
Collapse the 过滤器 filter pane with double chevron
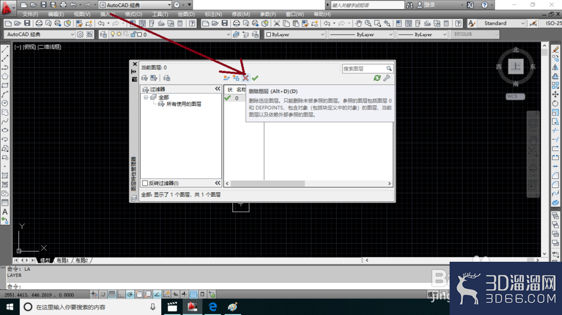click(217, 89)
